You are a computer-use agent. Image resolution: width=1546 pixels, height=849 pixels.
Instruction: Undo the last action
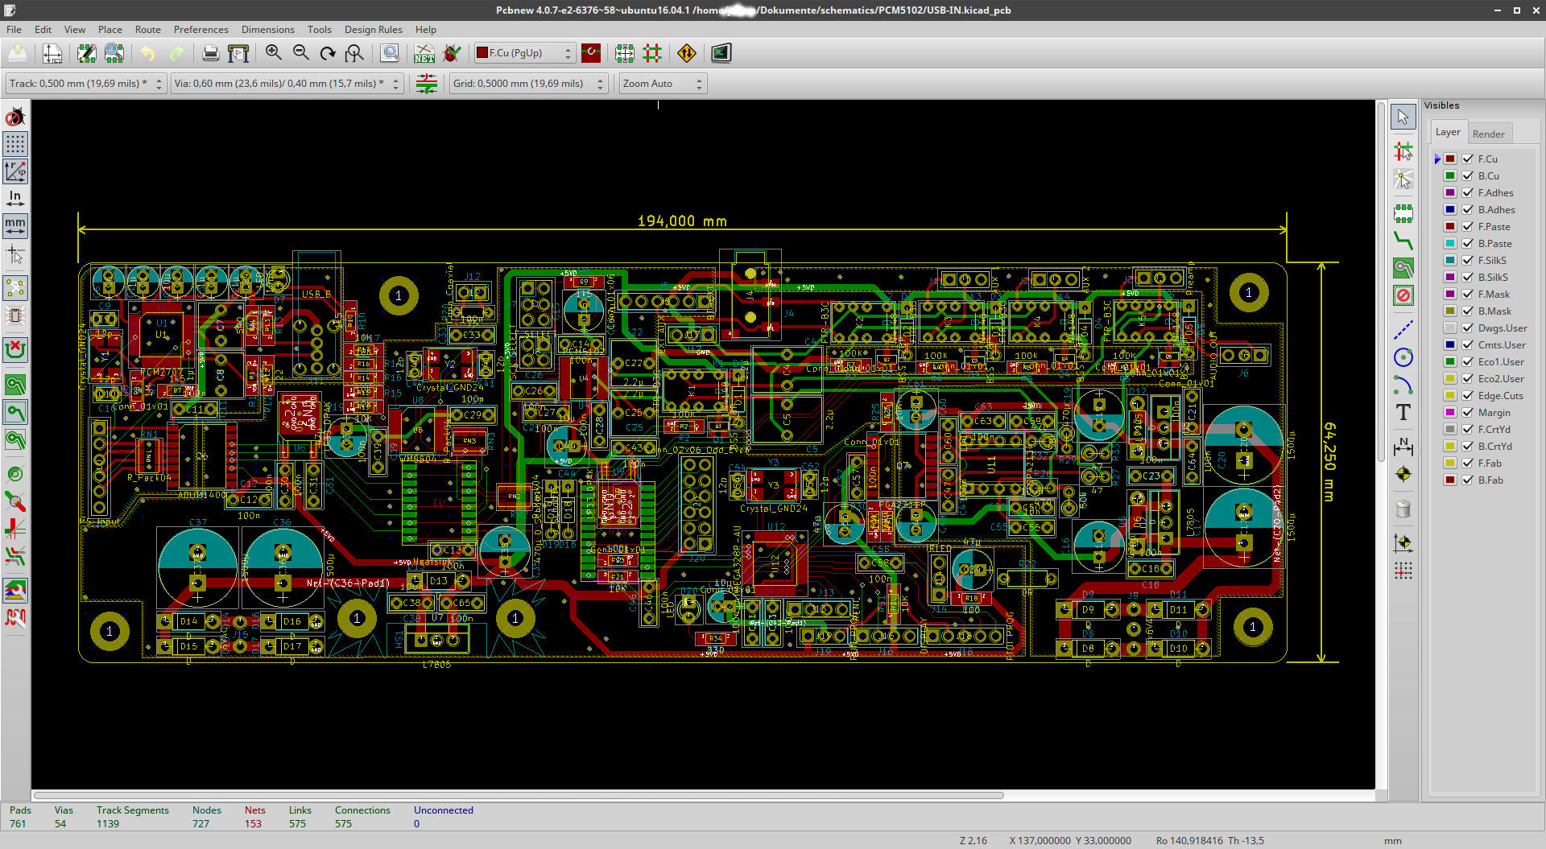click(148, 53)
